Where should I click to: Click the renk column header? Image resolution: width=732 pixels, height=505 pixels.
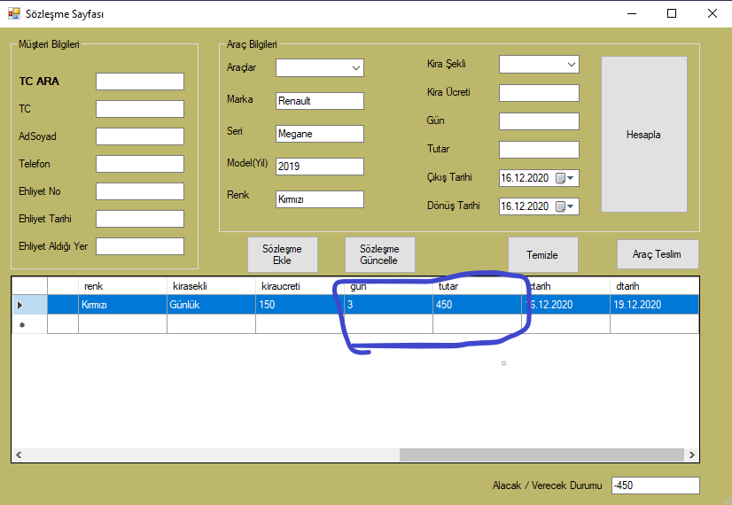(x=123, y=286)
